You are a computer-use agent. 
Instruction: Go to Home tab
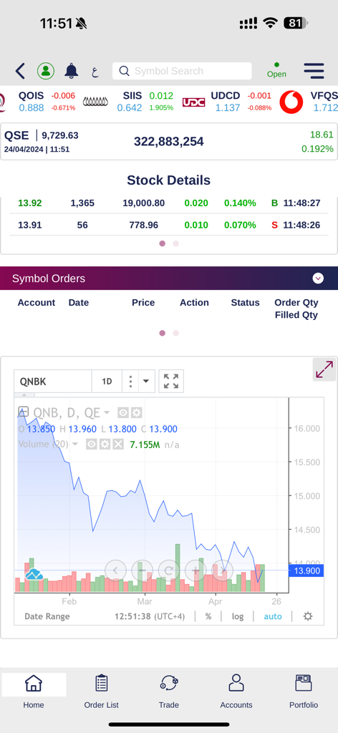click(34, 692)
